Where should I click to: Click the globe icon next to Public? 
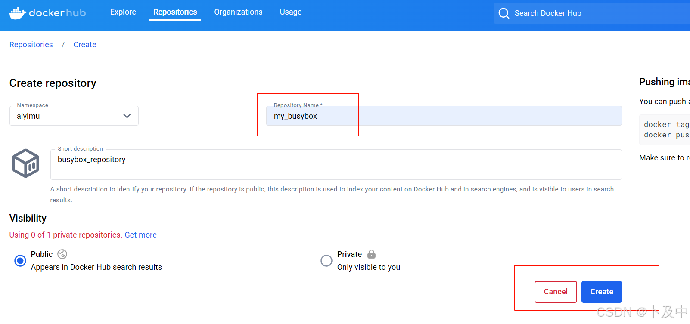[x=62, y=254]
